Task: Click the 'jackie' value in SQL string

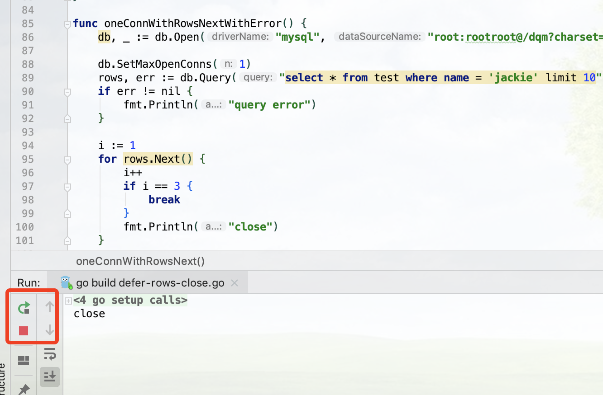Action: tap(512, 78)
